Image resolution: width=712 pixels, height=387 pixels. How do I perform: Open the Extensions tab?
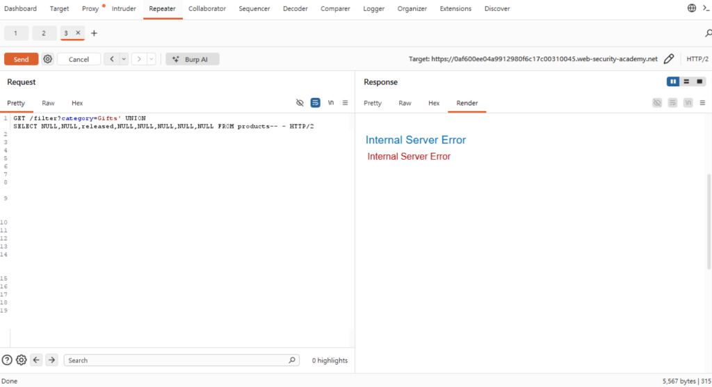pyautogui.click(x=455, y=8)
